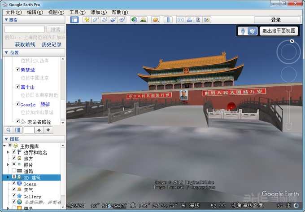Open the 紫禁城 place link

pos(28,70)
